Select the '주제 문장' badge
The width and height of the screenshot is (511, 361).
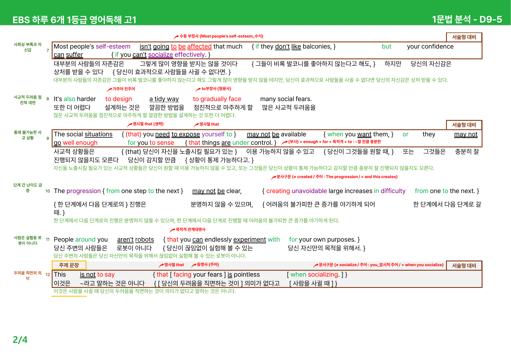(x=69, y=265)
